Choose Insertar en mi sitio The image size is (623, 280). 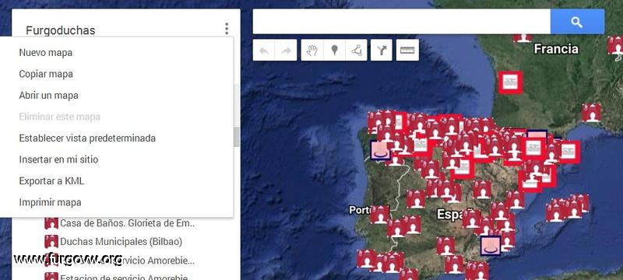(58, 159)
